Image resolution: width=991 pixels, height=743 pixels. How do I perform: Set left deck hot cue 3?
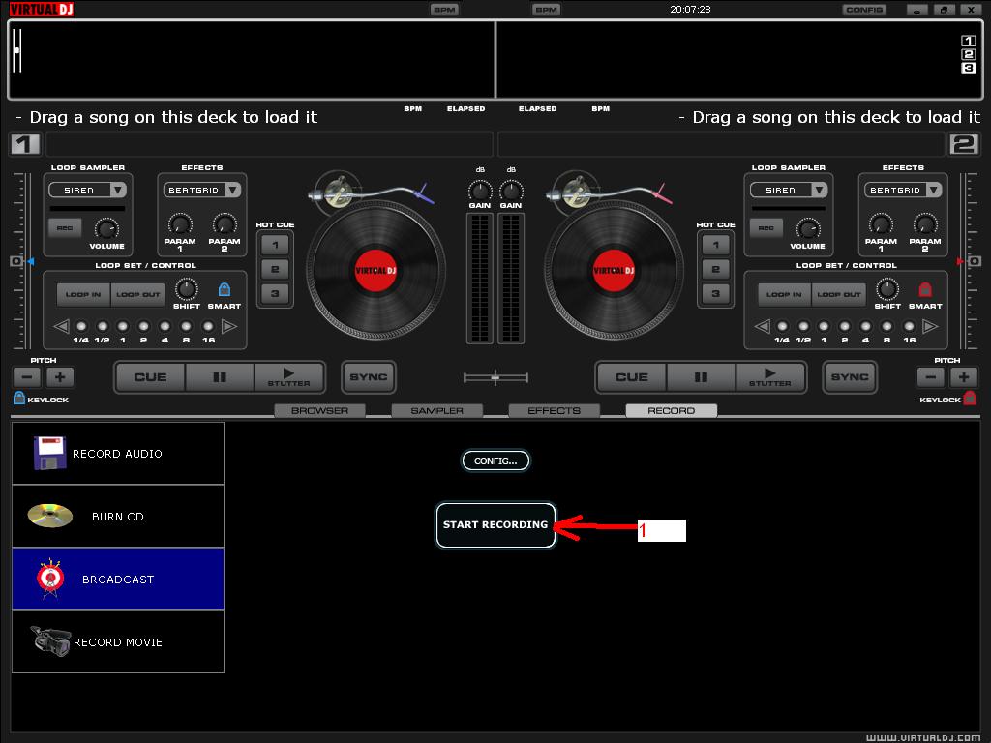click(x=275, y=293)
